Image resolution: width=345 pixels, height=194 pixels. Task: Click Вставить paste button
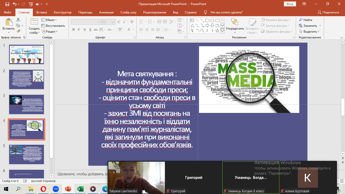point(9,26)
